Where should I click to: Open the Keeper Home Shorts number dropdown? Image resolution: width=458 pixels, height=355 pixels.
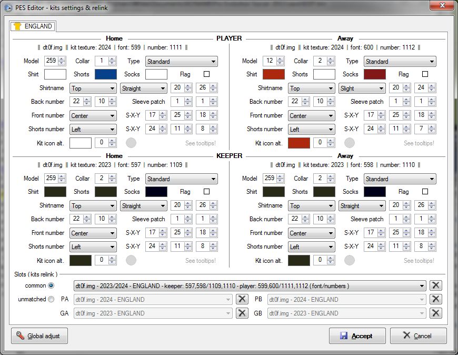pyautogui.click(x=93, y=247)
